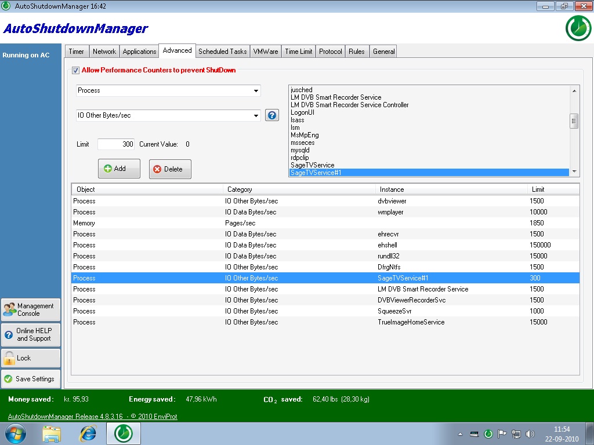
Task: Click the title bar application icon
Action: 6,6
